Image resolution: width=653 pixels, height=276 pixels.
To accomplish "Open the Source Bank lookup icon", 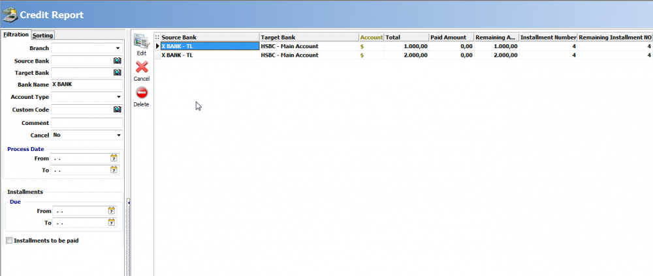I will click(118, 61).
